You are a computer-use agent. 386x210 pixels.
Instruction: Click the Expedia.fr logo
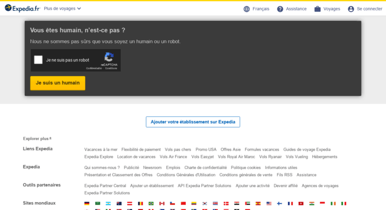coord(22,8)
